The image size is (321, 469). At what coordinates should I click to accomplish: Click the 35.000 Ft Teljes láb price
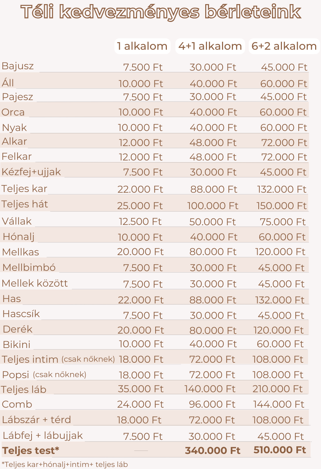[x=141, y=389]
